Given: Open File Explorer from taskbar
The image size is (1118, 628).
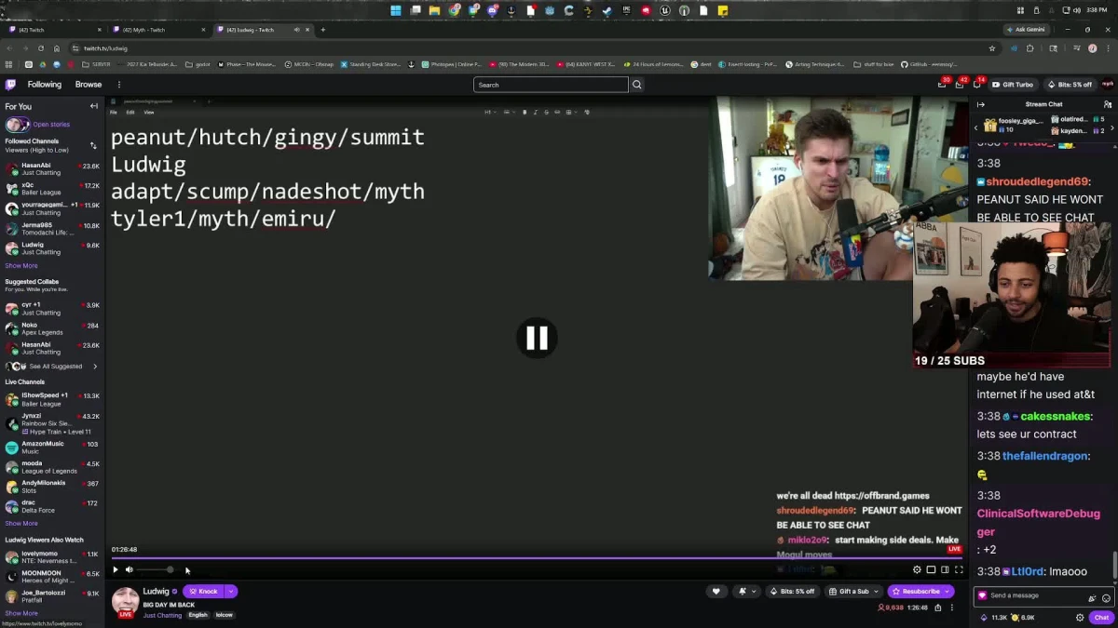Looking at the screenshot, I should tap(434, 10).
